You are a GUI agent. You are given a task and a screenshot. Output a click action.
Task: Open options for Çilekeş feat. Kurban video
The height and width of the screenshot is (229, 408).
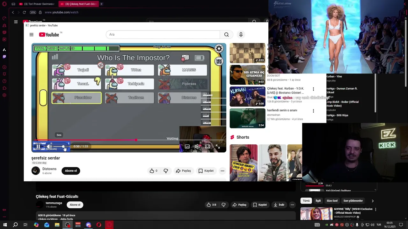(313, 89)
